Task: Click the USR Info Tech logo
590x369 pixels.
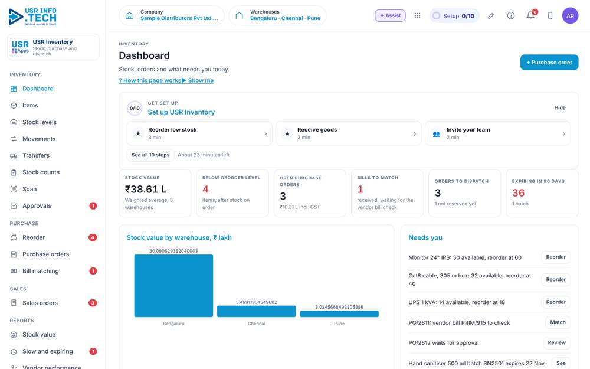Action: tap(32, 17)
